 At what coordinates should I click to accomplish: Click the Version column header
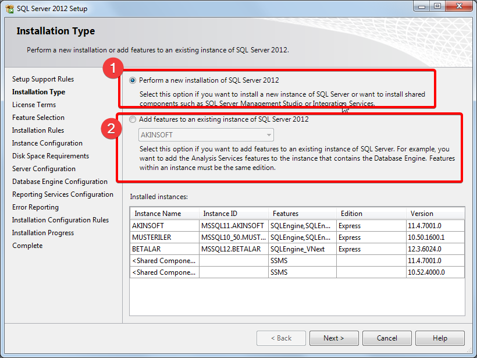click(435, 214)
